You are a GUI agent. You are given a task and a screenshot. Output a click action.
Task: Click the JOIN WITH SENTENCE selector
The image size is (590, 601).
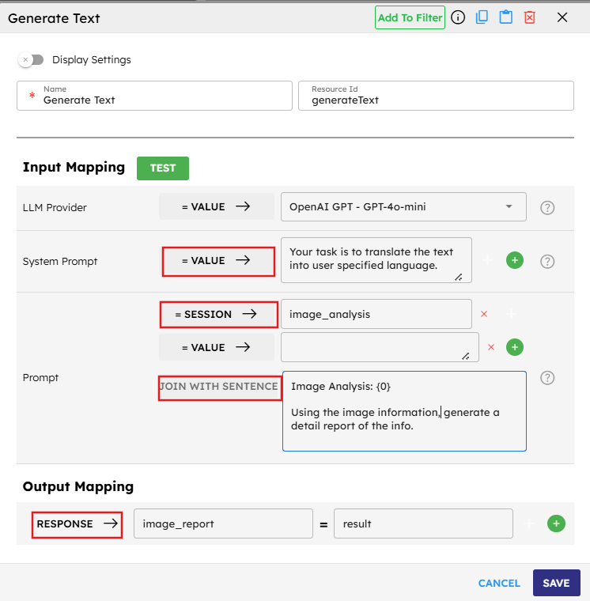click(219, 387)
